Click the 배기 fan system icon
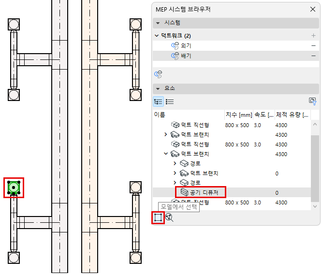The image size is (322, 274). [175, 56]
